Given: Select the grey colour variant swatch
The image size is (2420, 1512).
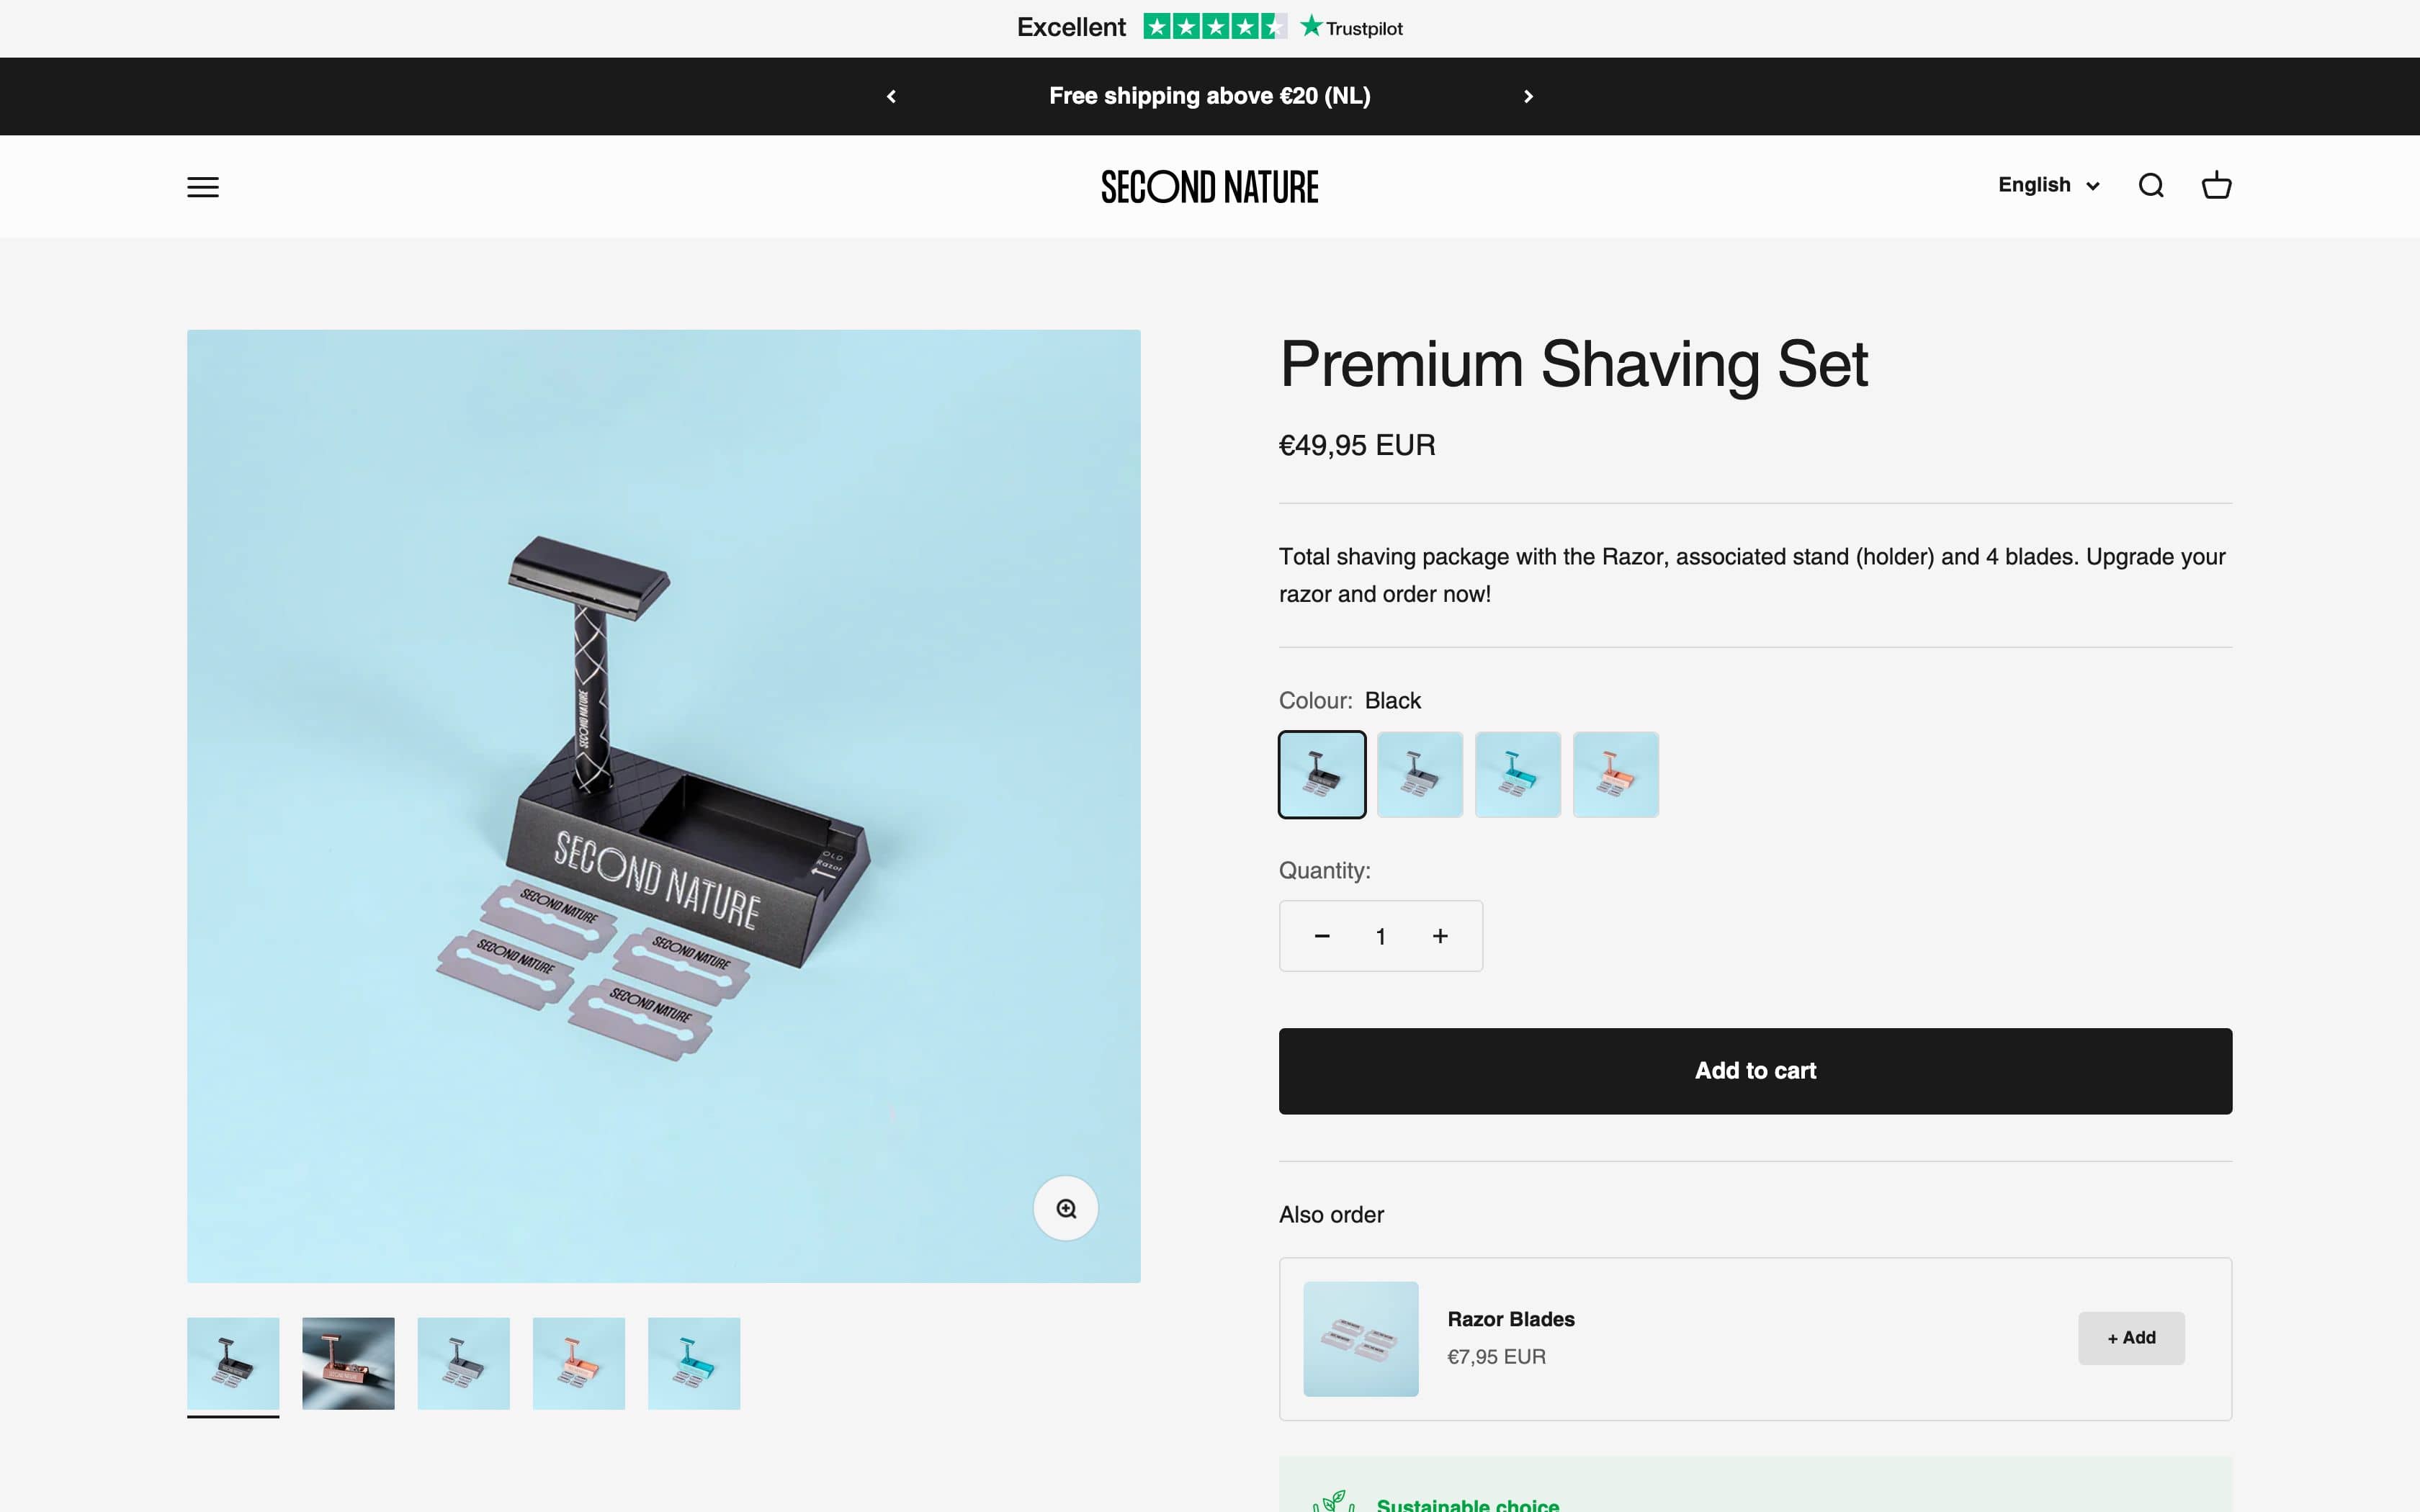Looking at the screenshot, I should point(1420,774).
